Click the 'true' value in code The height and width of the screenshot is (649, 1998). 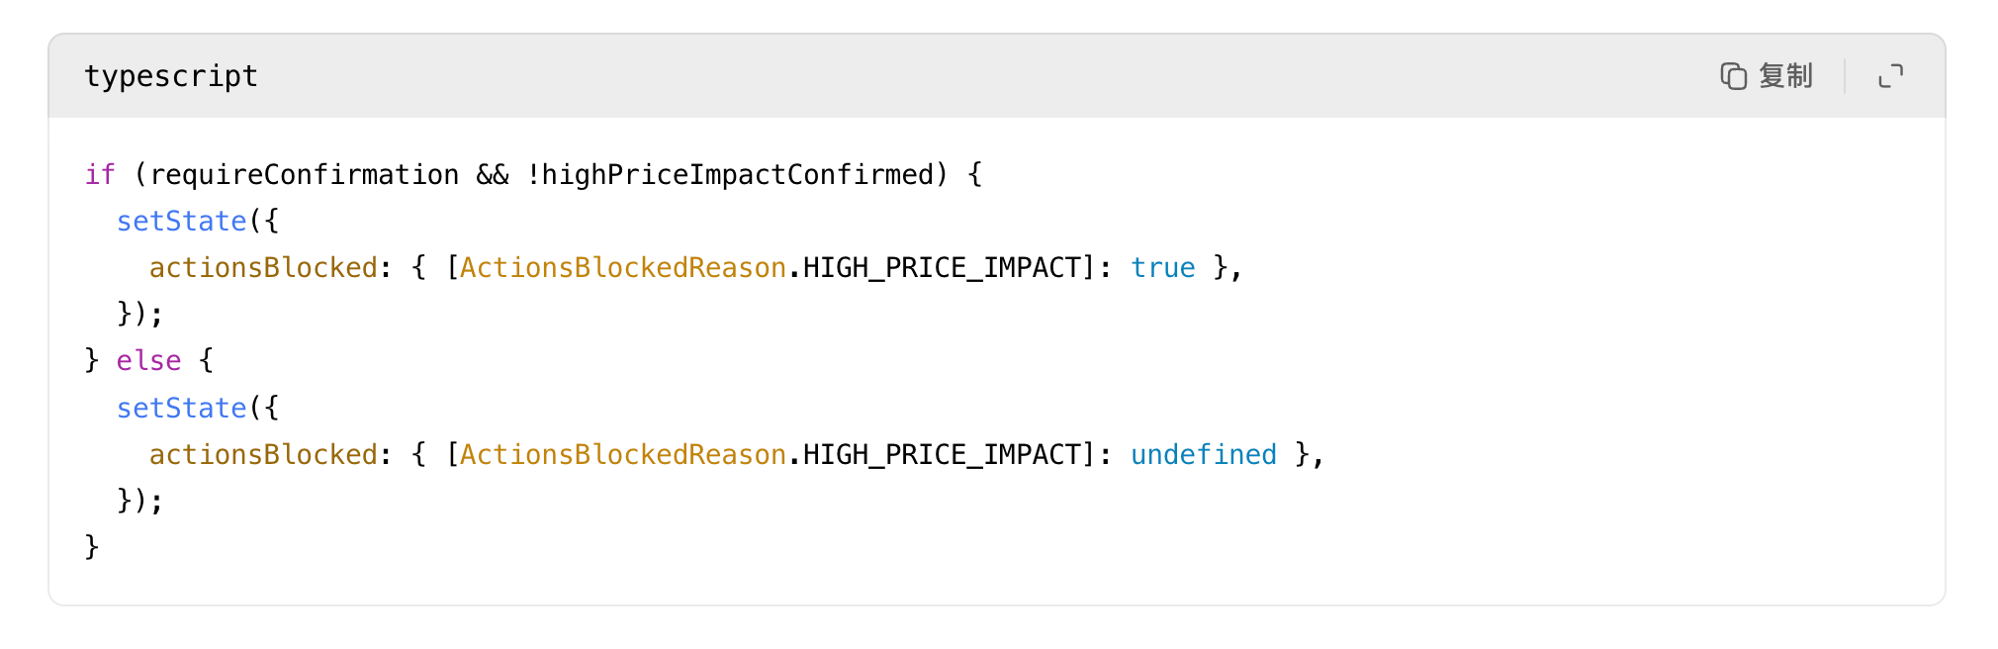1163,268
